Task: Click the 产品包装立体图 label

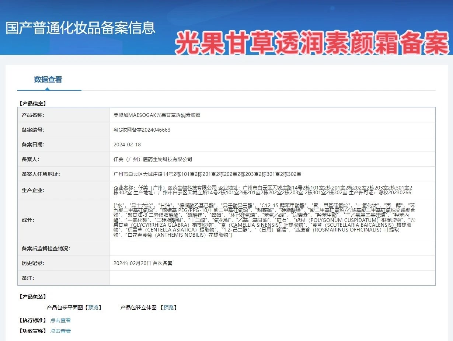Action: click(x=139, y=307)
